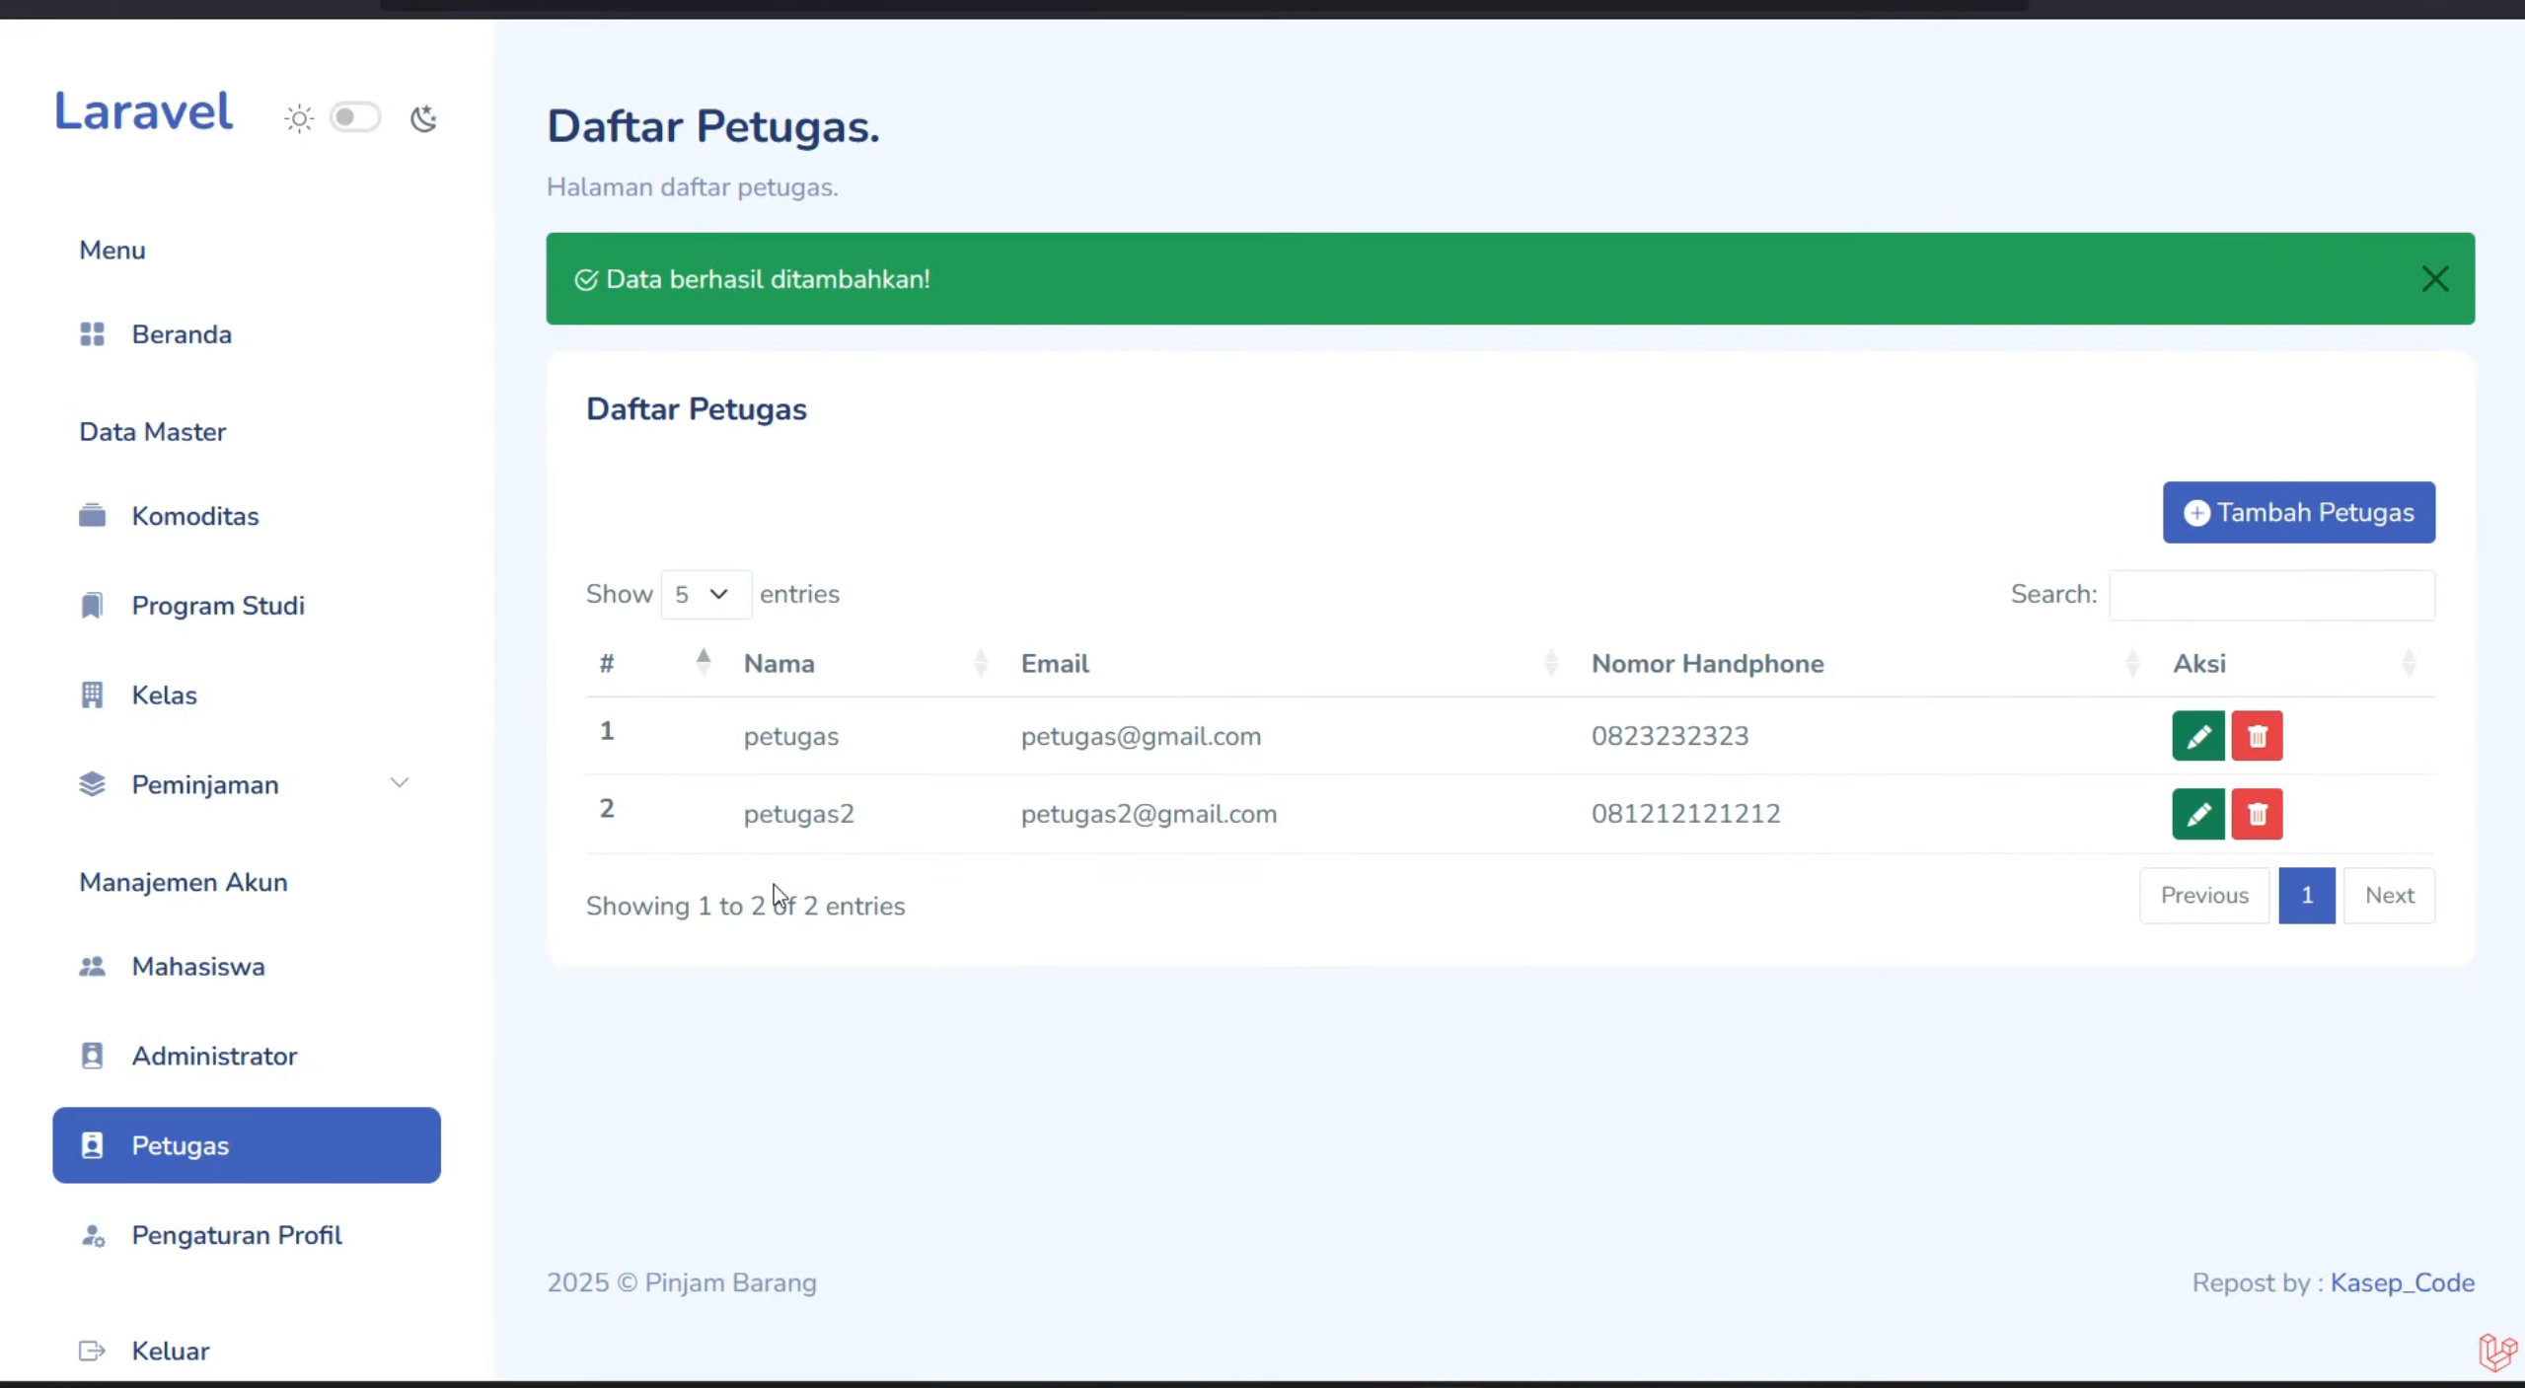
Task: Open the Laravel logo link
Action: tap(144, 110)
